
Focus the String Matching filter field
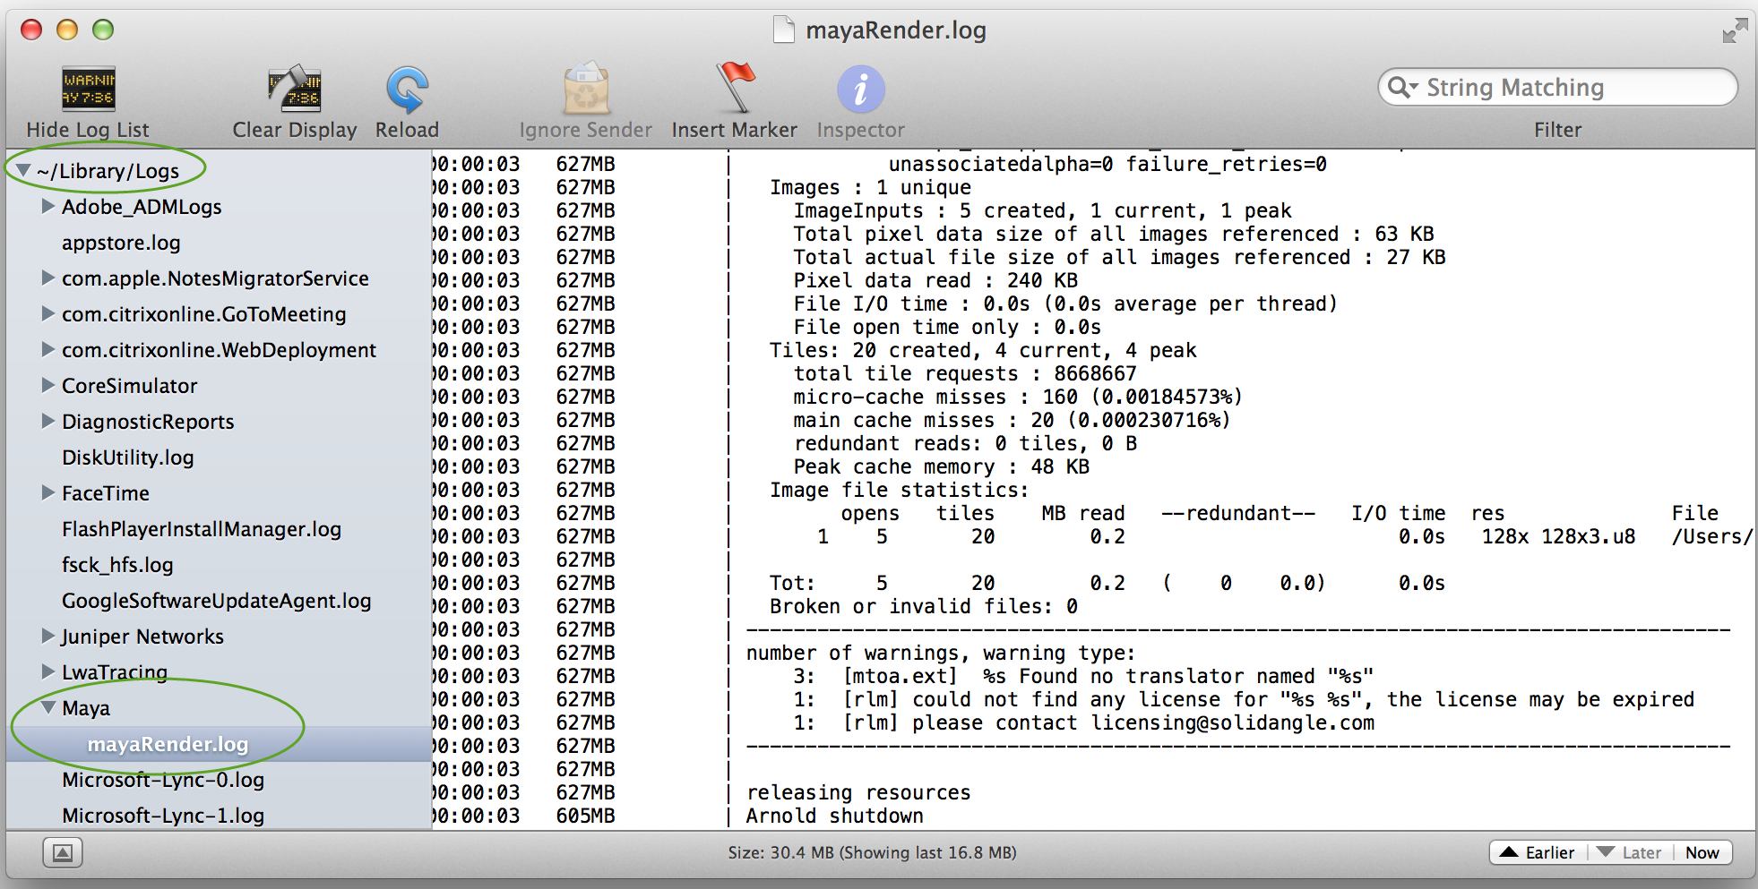pos(1568,88)
